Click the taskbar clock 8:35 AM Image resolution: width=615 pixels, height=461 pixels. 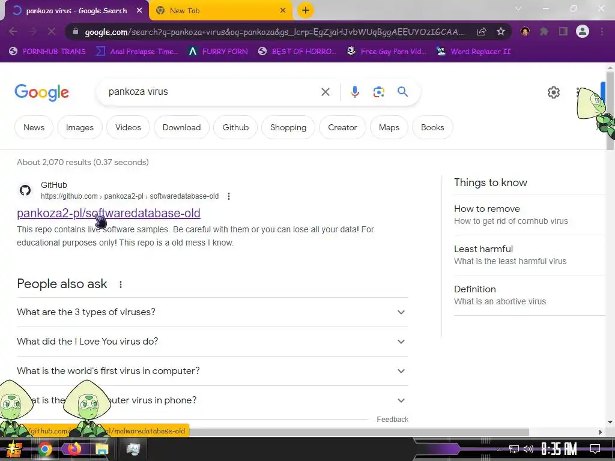pos(559,449)
